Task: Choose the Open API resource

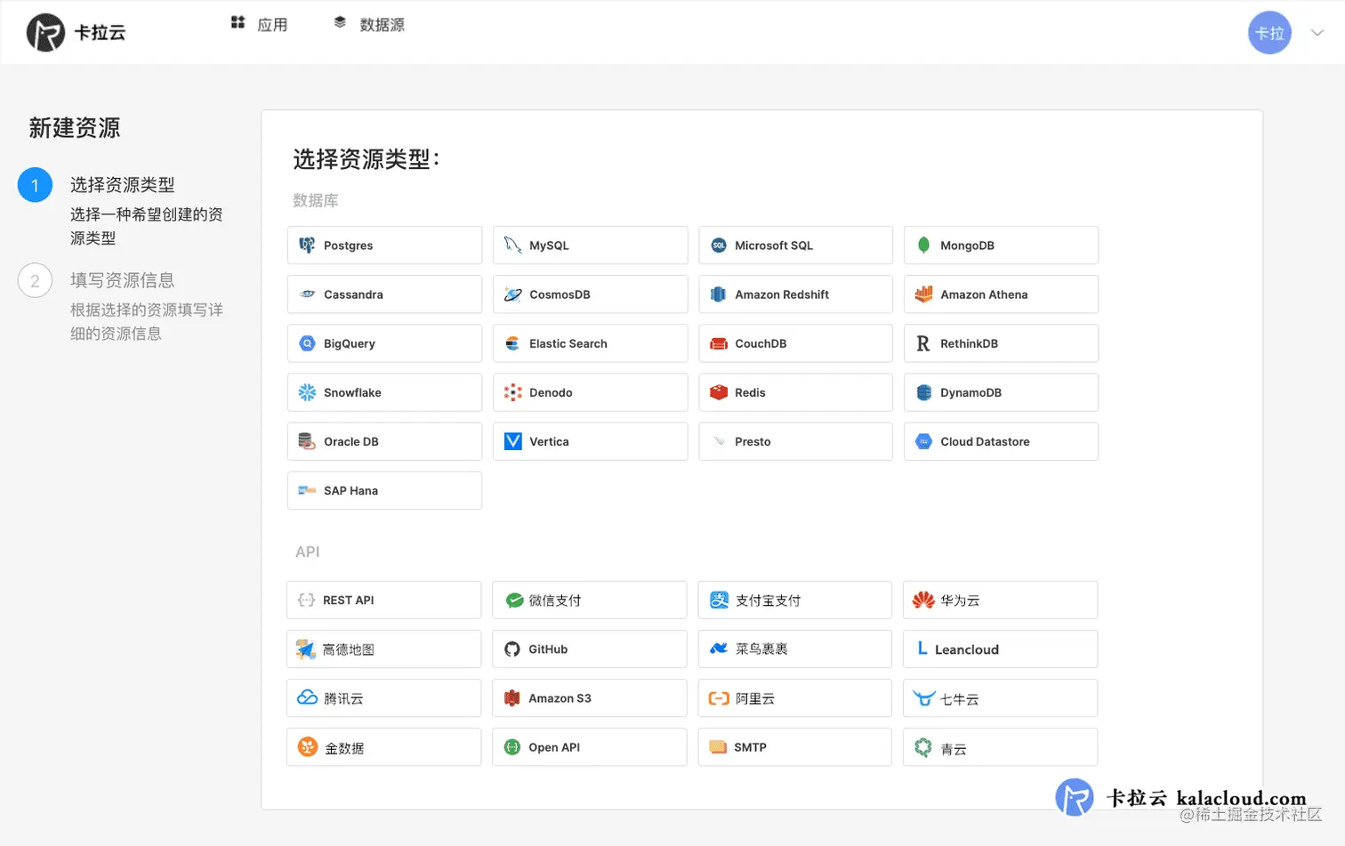Action: click(x=589, y=747)
